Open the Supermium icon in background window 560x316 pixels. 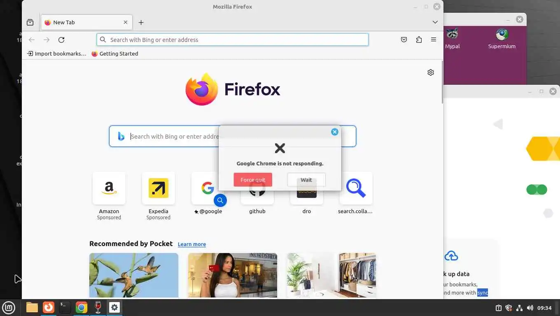pyautogui.click(x=502, y=38)
